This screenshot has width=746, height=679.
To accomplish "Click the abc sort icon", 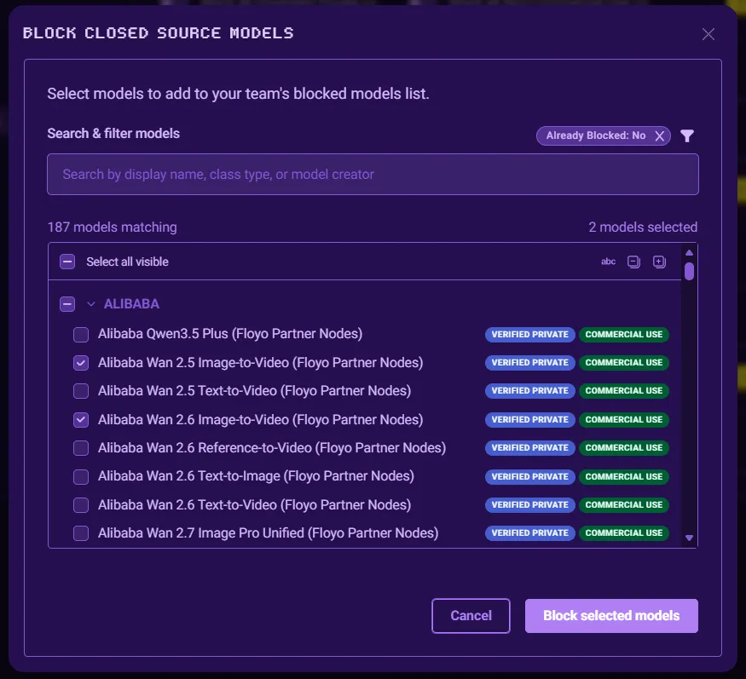I will click(608, 262).
